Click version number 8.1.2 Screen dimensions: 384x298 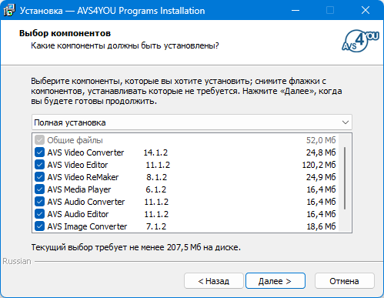(157, 177)
